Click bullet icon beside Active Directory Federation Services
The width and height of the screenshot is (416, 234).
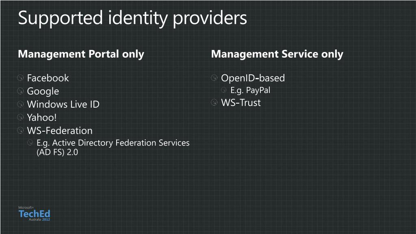30,143
